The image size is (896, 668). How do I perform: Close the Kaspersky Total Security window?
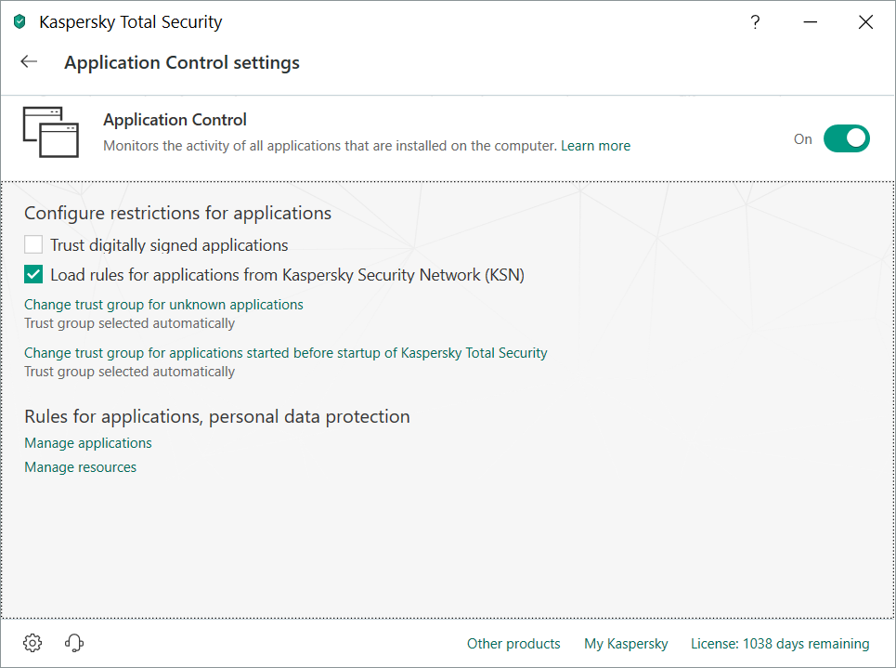(865, 22)
